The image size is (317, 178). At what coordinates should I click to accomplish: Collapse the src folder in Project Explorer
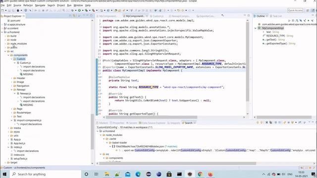5,51
